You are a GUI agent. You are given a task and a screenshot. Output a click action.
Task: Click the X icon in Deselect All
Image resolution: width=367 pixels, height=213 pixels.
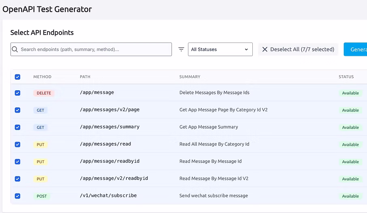[x=265, y=49]
